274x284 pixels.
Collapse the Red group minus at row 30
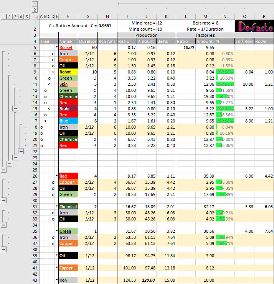click(x=3, y=200)
